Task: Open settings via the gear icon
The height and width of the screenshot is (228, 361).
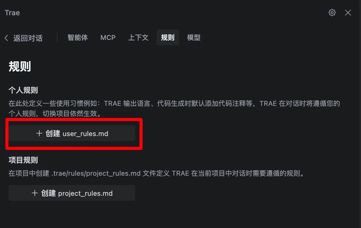Action: click(x=332, y=12)
